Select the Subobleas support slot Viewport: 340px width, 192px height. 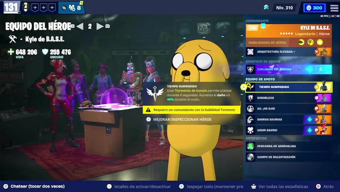point(289,98)
